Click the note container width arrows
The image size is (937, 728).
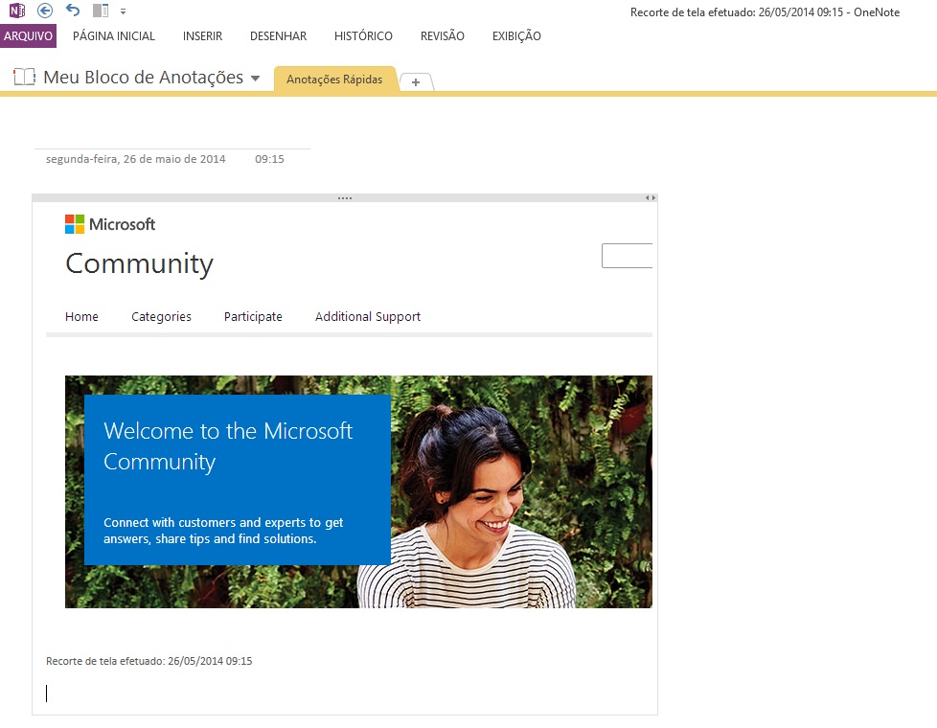tap(651, 198)
